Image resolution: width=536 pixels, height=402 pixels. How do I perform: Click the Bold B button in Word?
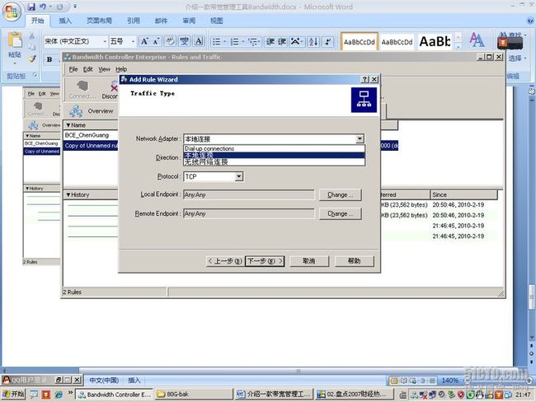point(49,59)
